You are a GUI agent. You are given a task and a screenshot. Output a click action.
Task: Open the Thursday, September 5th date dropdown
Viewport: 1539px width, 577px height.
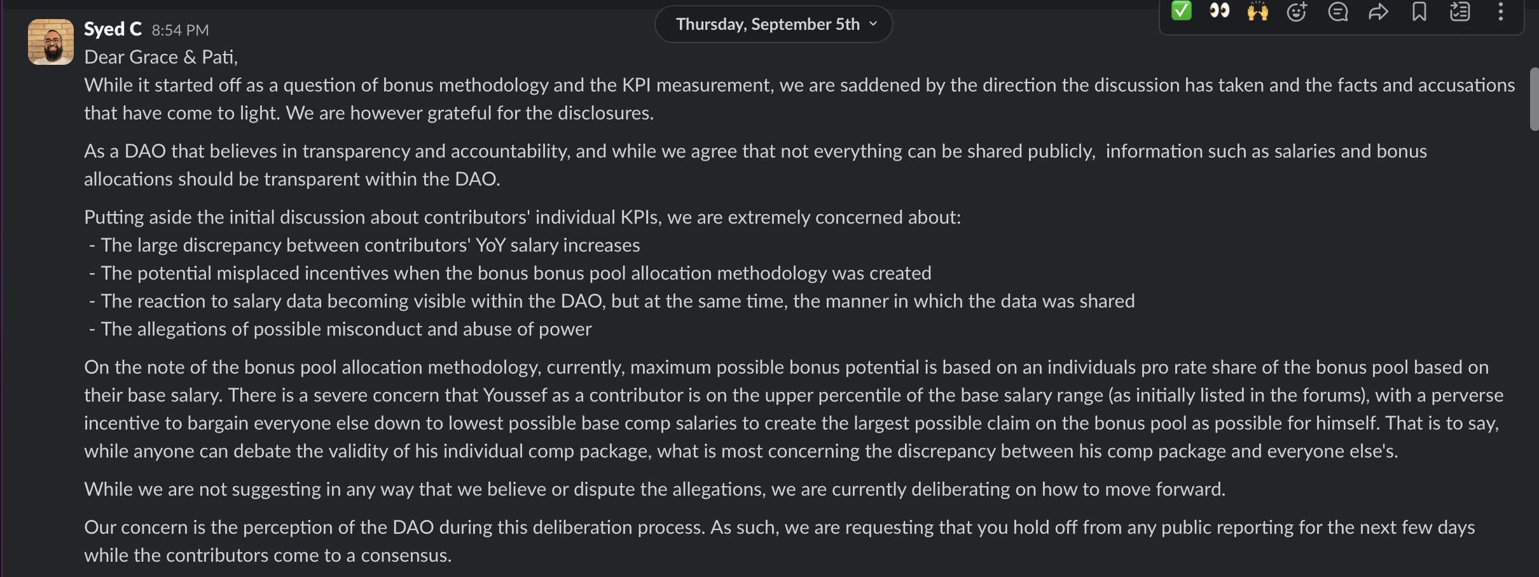click(773, 24)
